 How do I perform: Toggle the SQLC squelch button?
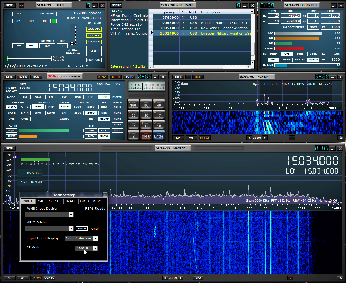[x=11, y=130]
